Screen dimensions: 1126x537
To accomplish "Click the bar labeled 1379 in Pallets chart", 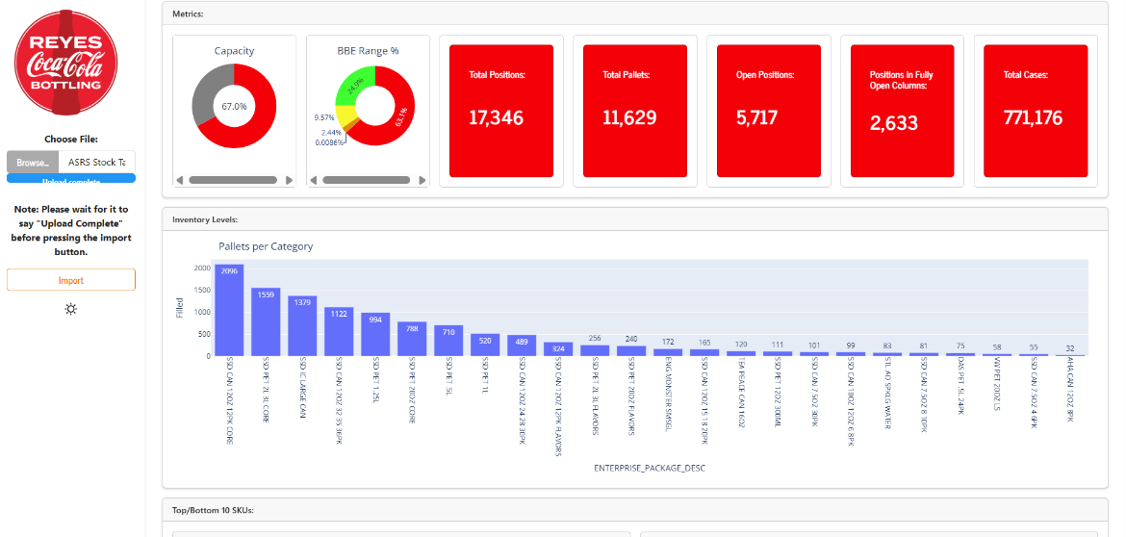I will [302, 325].
